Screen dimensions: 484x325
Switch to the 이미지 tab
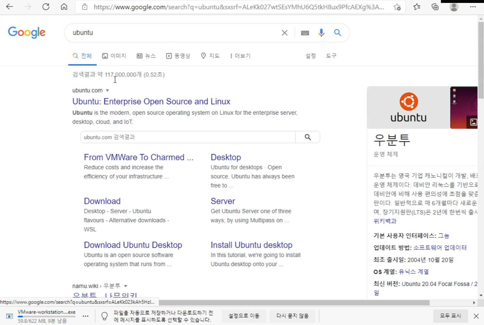click(x=114, y=56)
